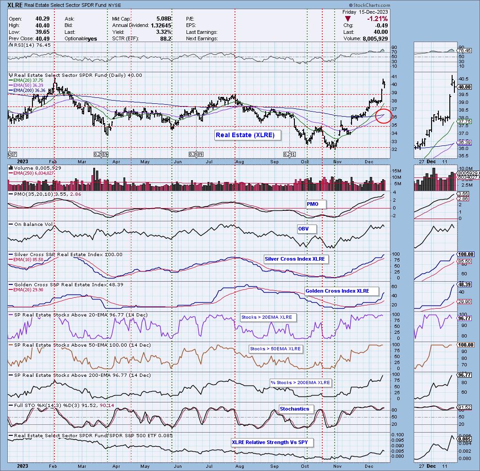Click the -1.21% percent change value
This screenshot has height=471, width=480.
[x=377, y=19]
